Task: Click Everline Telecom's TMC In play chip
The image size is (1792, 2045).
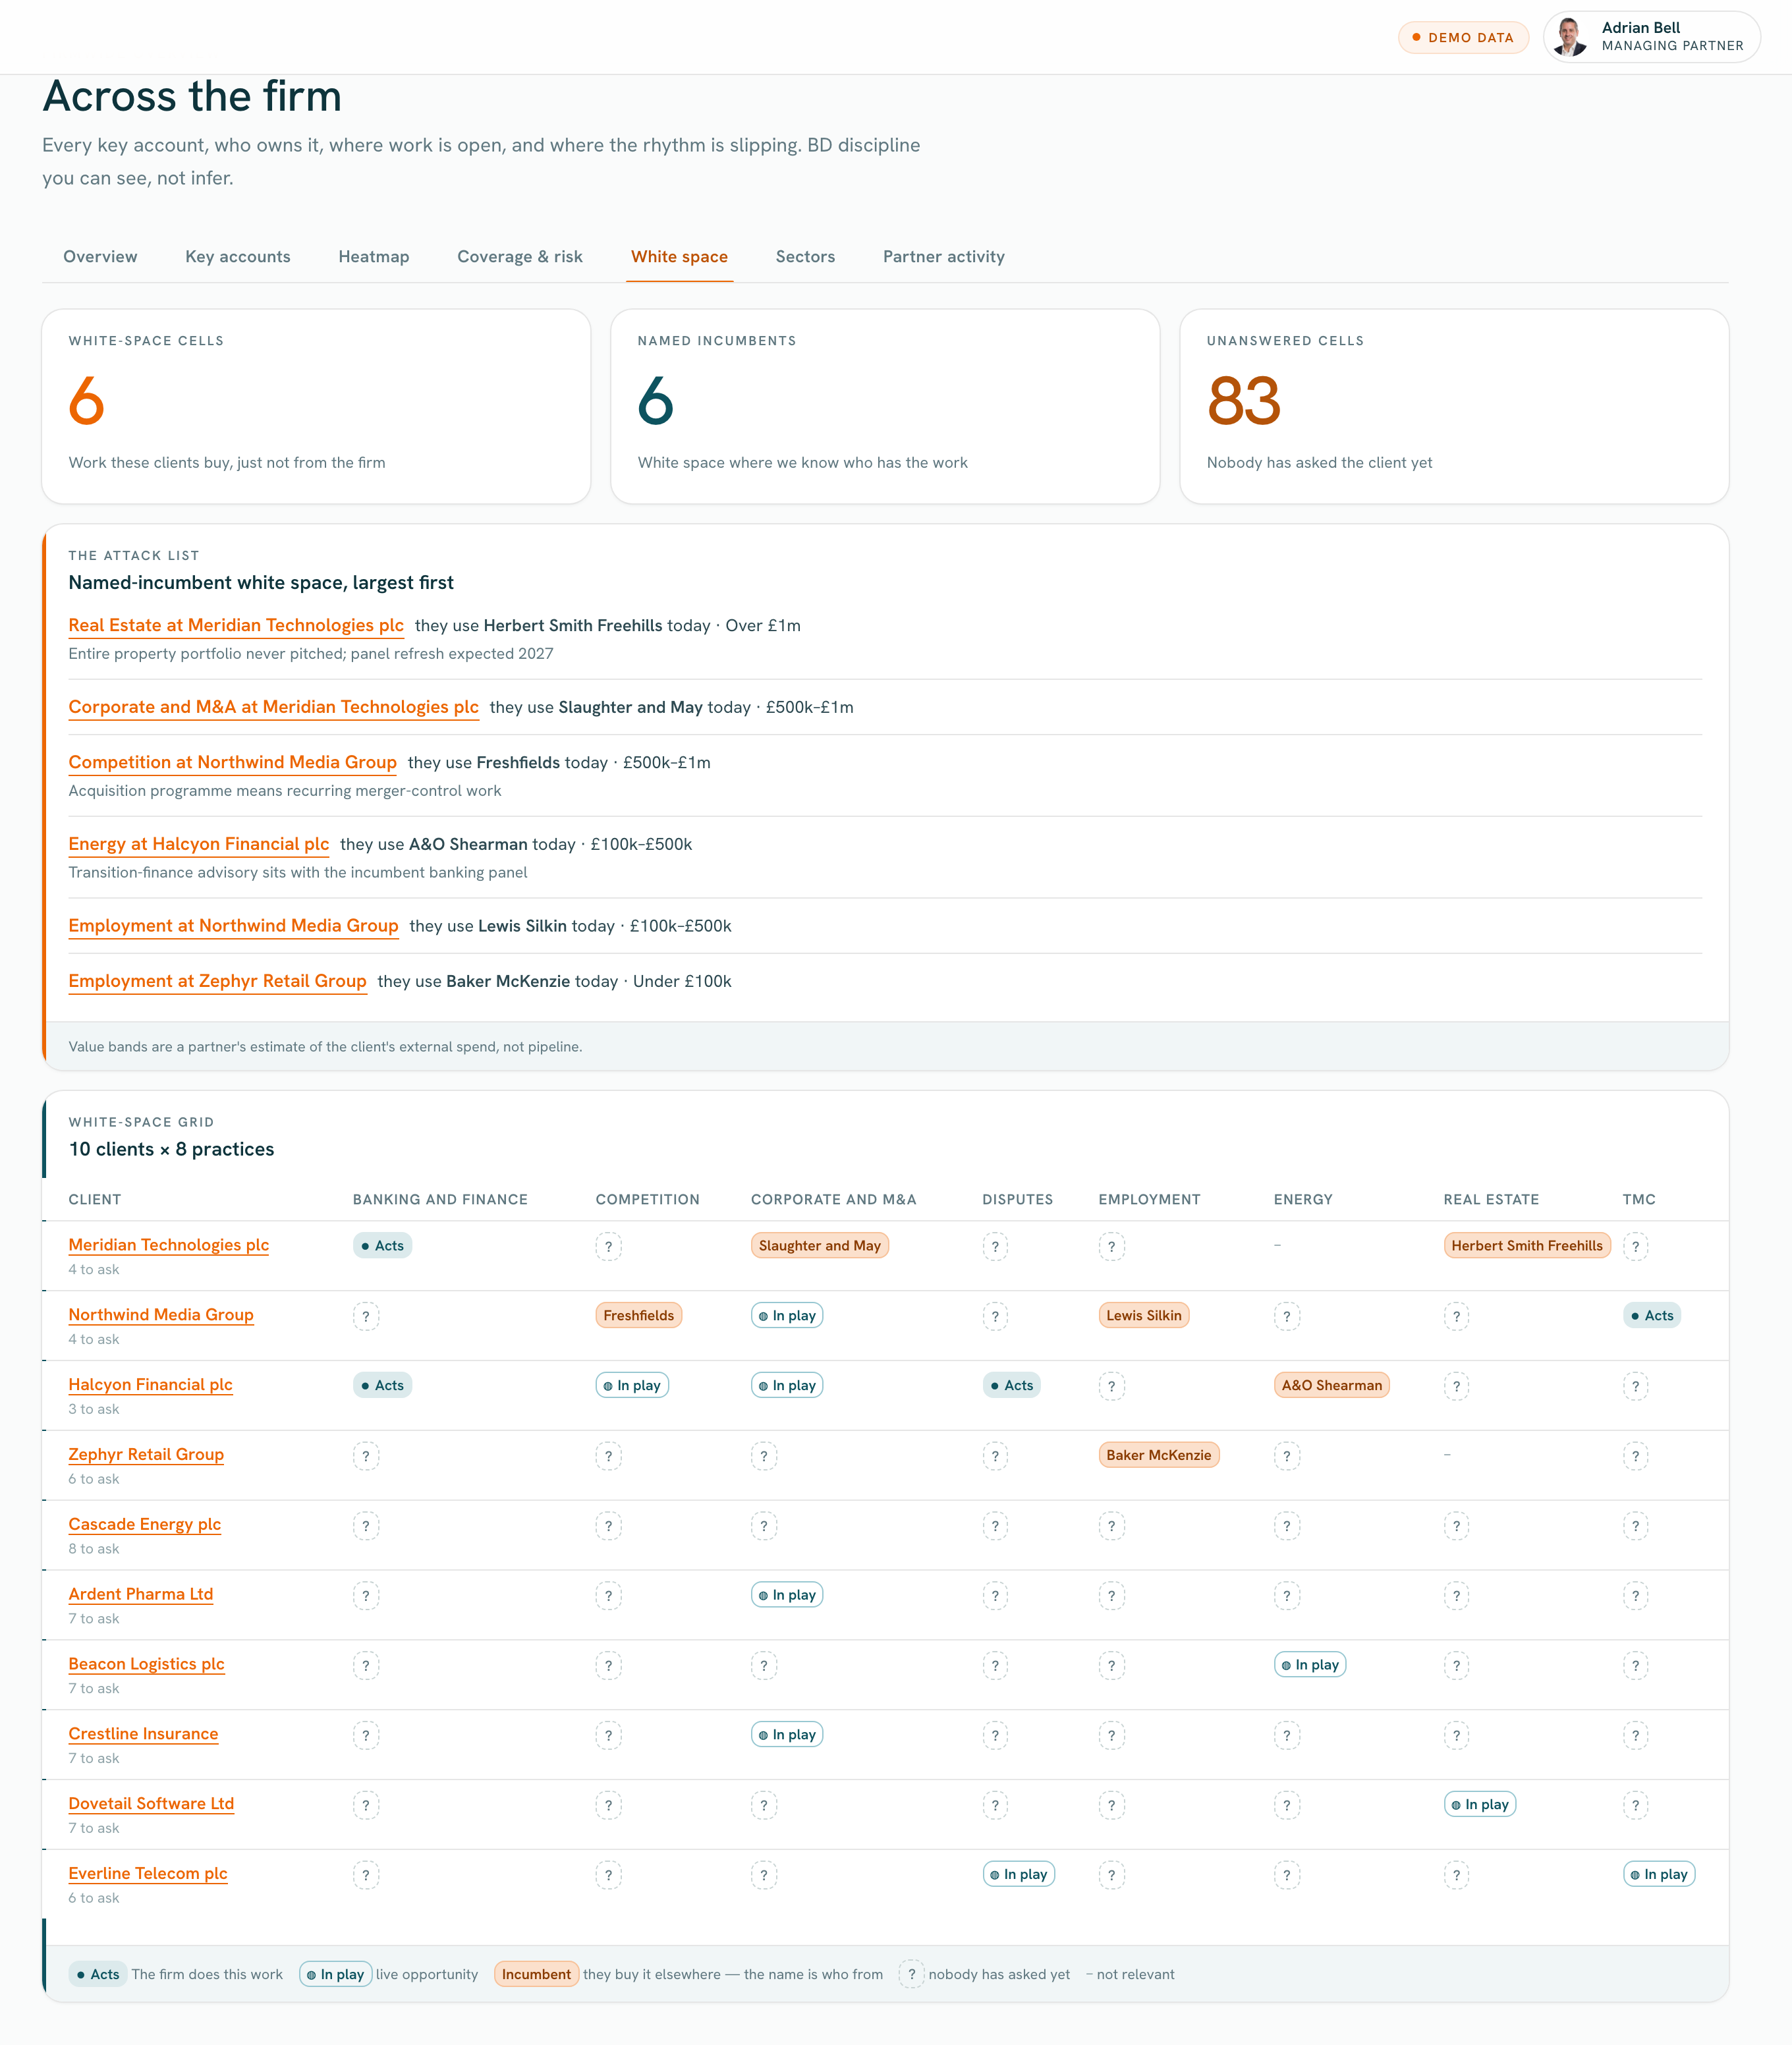Action: coord(1659,1875)
